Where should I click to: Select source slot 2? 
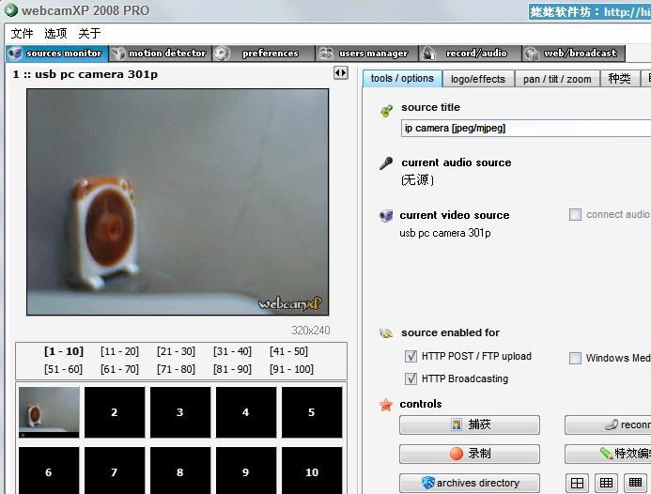(x=115, y=412)
